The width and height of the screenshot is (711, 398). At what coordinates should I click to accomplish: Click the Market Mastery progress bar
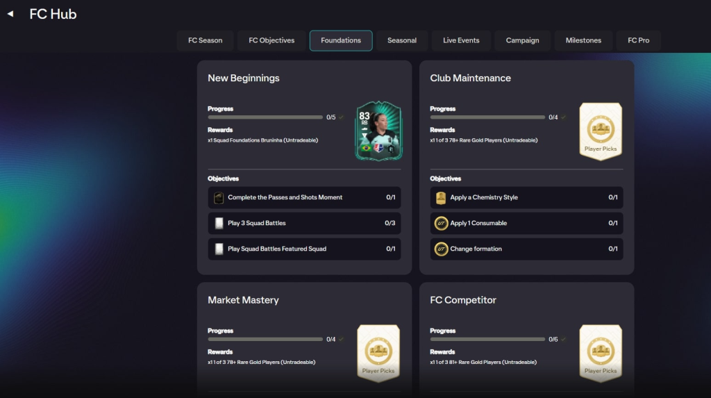pos(265,339)
